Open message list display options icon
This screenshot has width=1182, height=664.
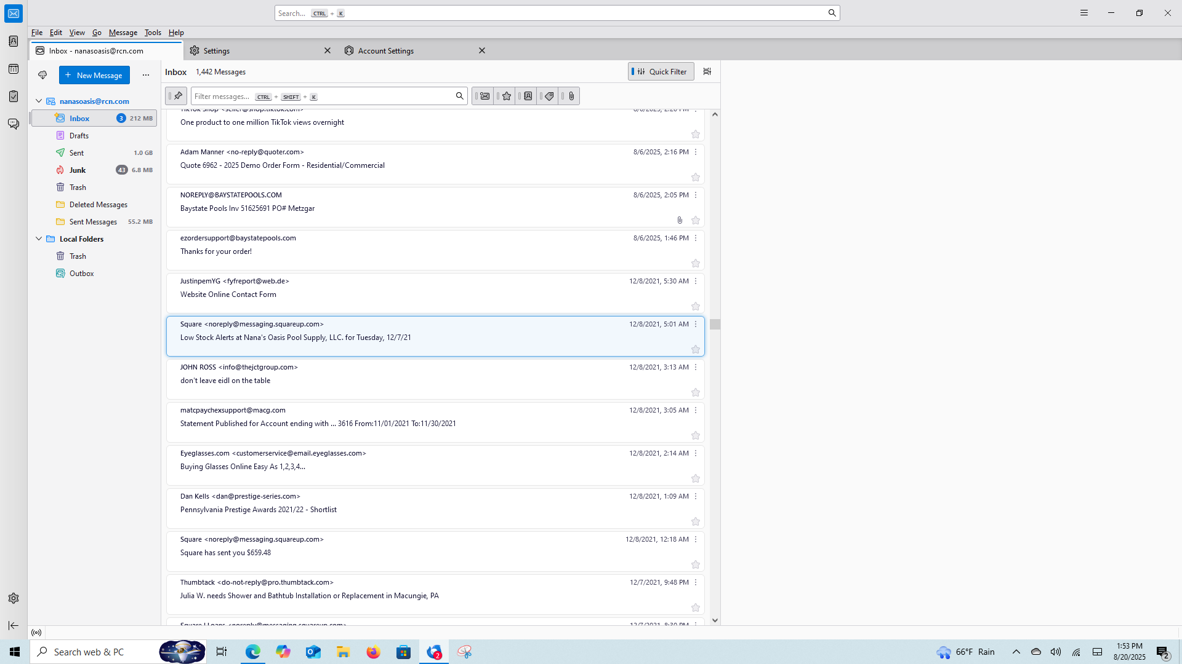tap(707, 72)
